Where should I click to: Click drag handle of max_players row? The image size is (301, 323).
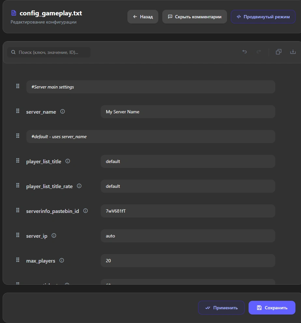18,260
